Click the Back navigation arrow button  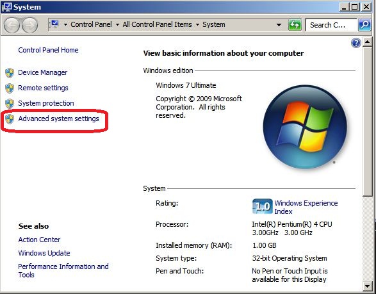click(x=12, y=25)
